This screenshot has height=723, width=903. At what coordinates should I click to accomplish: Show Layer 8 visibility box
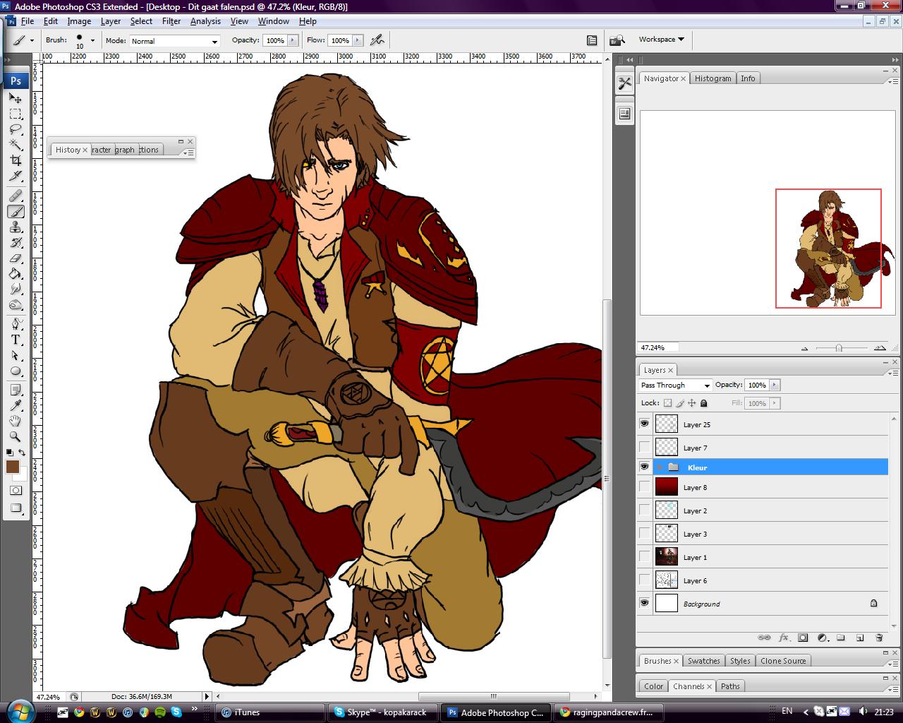(x=644, y=486)
